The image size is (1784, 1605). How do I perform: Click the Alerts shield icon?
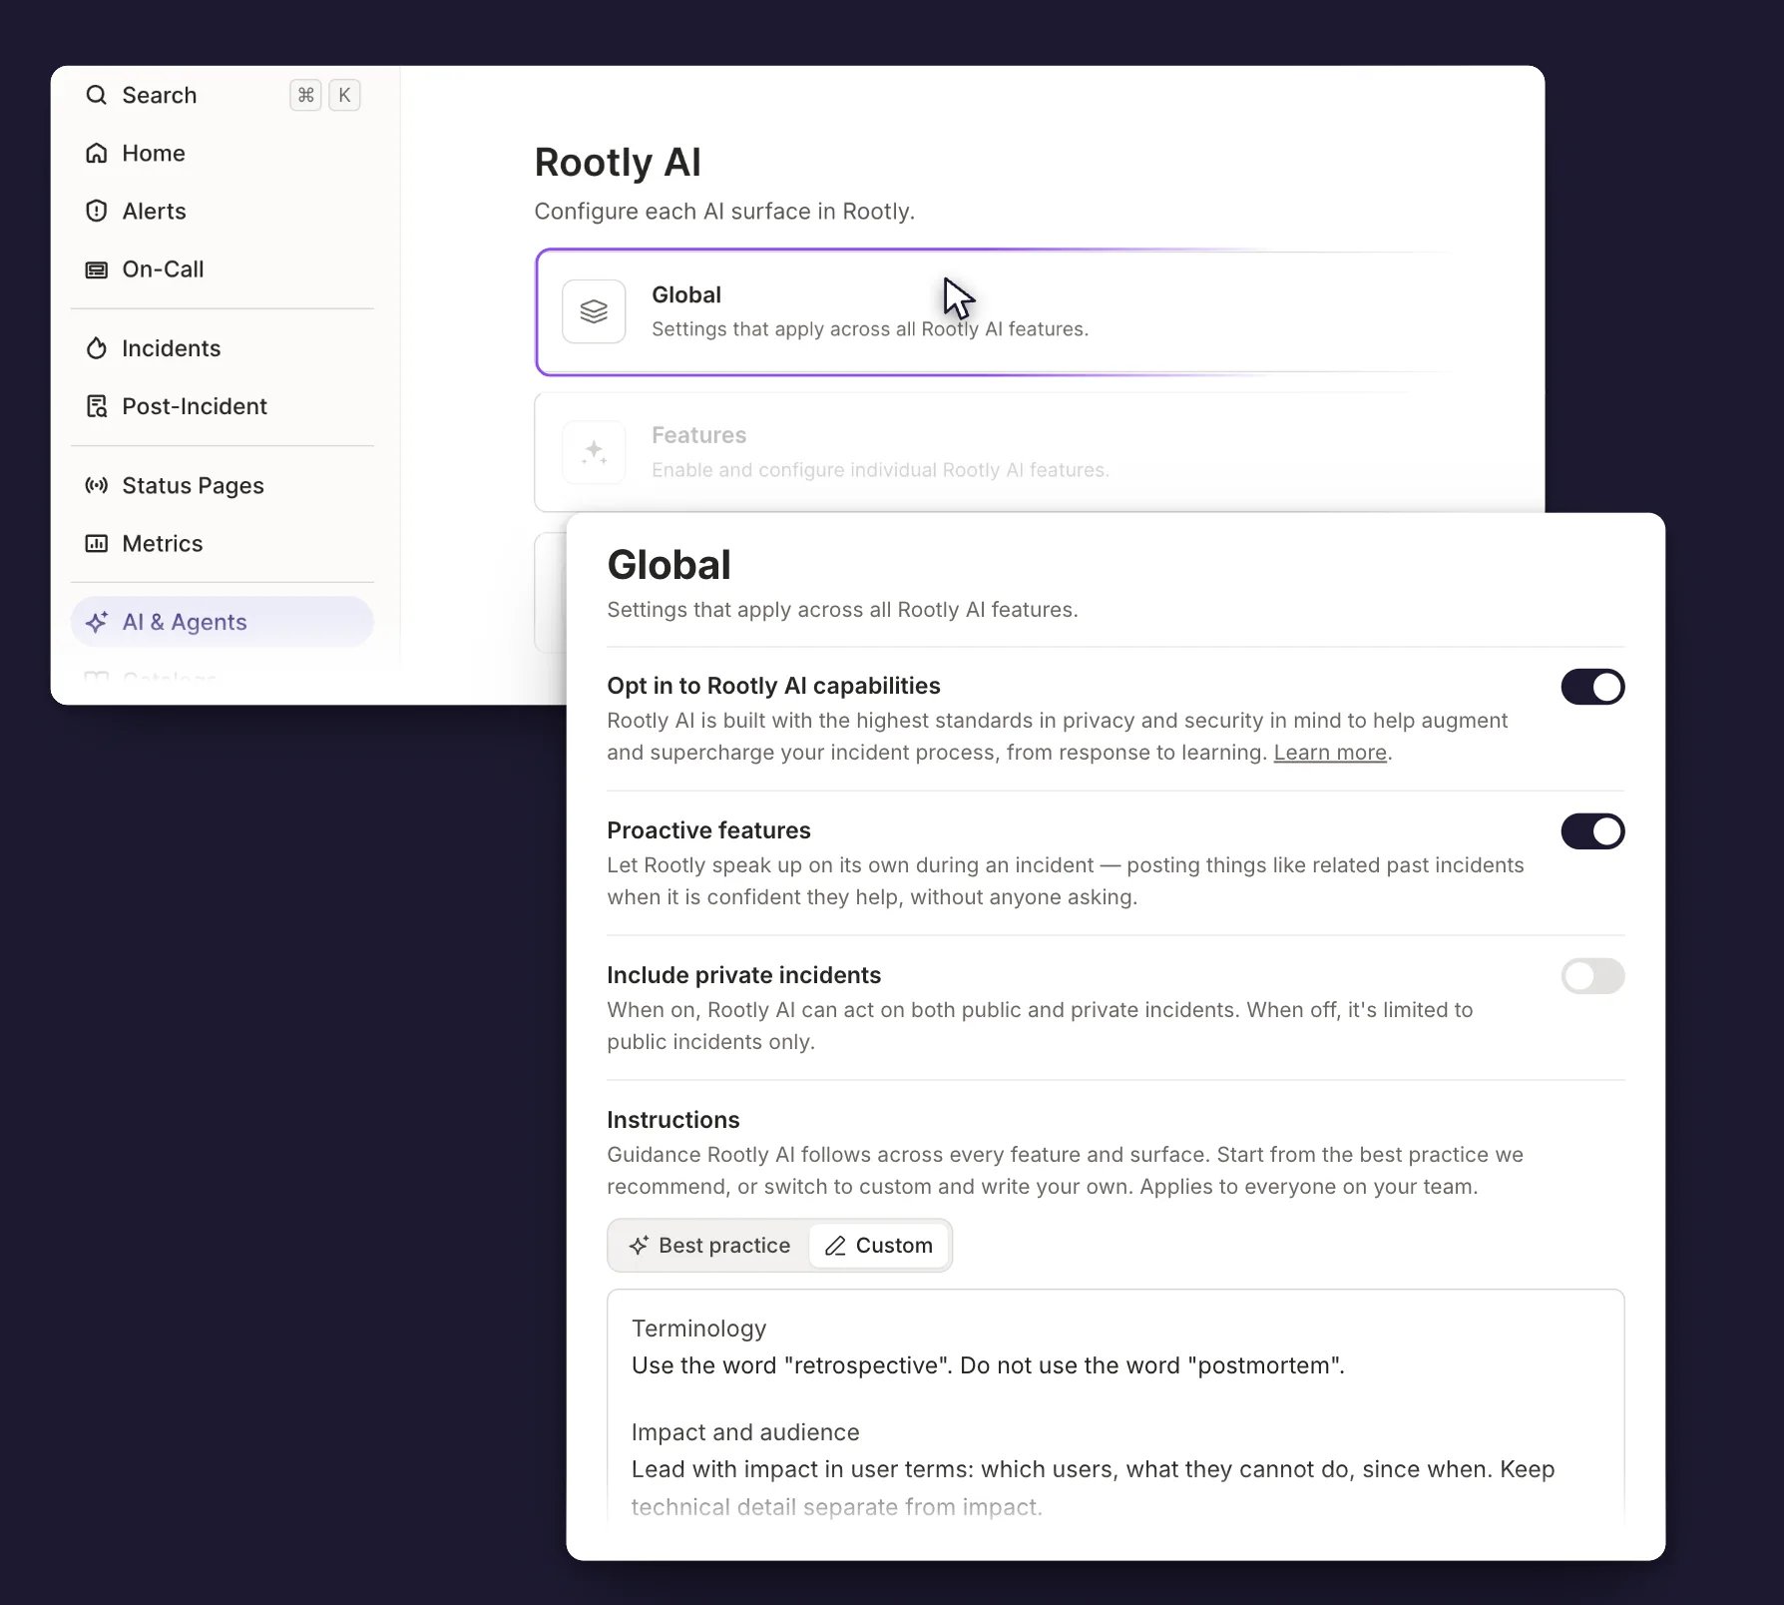(97, 211)
